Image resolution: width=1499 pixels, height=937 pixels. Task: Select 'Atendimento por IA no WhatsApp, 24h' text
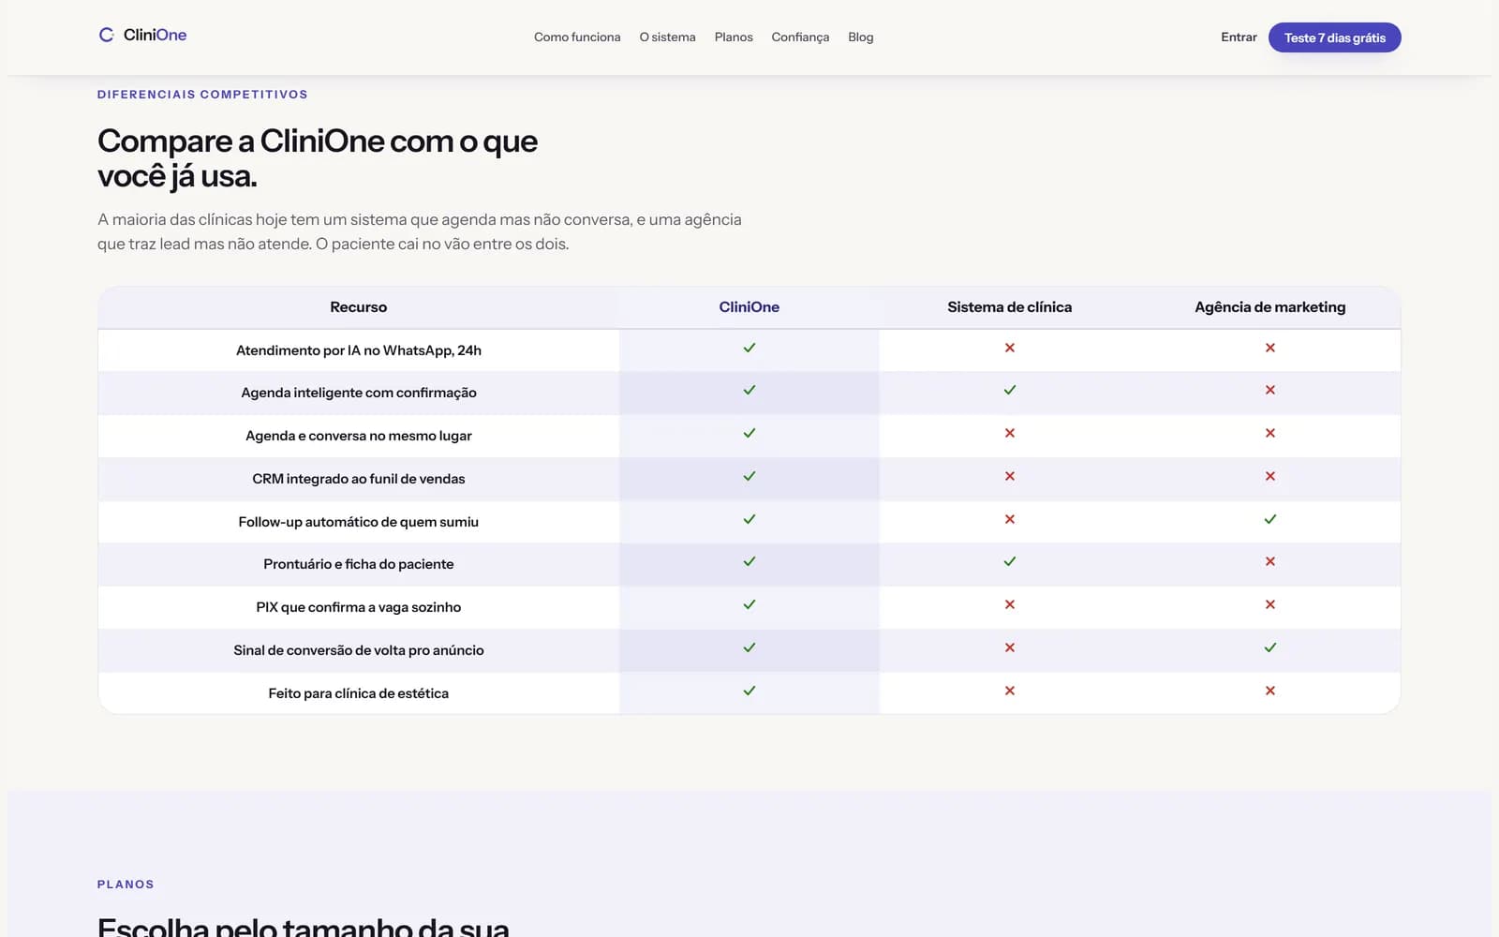pos(359,350)
